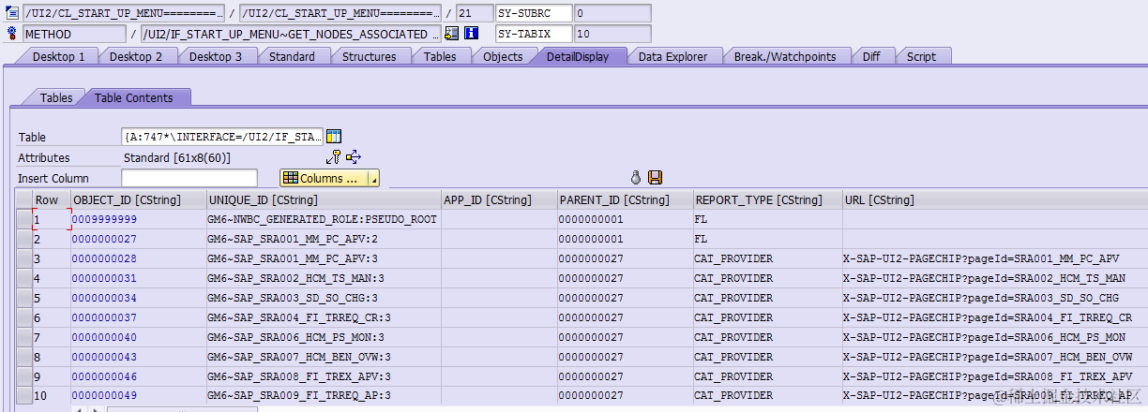Open object ID 0000000037 link

click(x=104, y=317)
